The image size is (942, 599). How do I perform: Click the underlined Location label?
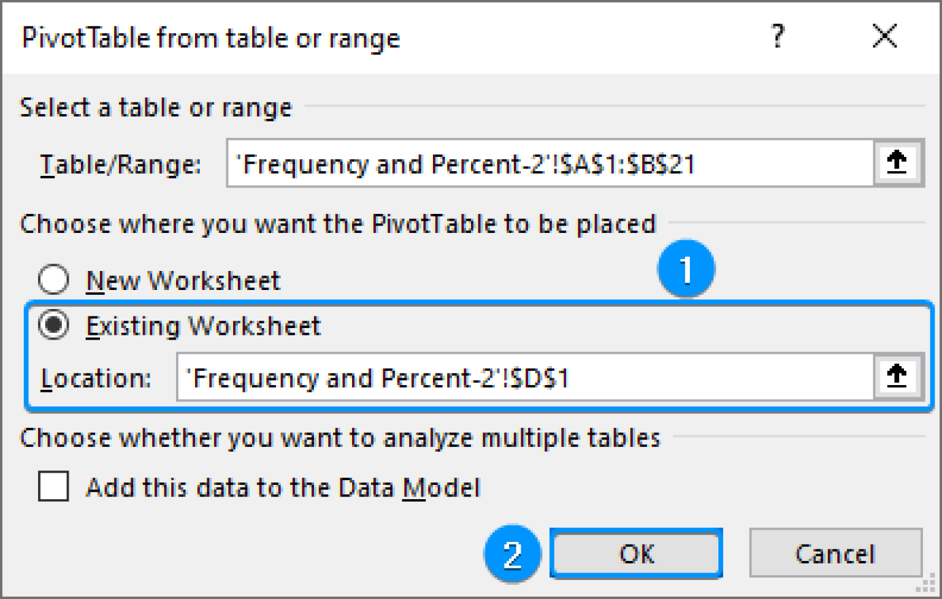[96, 377]
